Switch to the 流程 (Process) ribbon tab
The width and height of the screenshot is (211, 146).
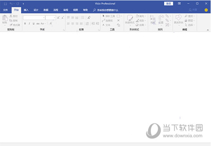tap(56, 10)
